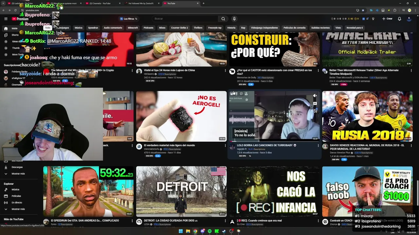Start voice search with microphone icon

coord(234,19)
